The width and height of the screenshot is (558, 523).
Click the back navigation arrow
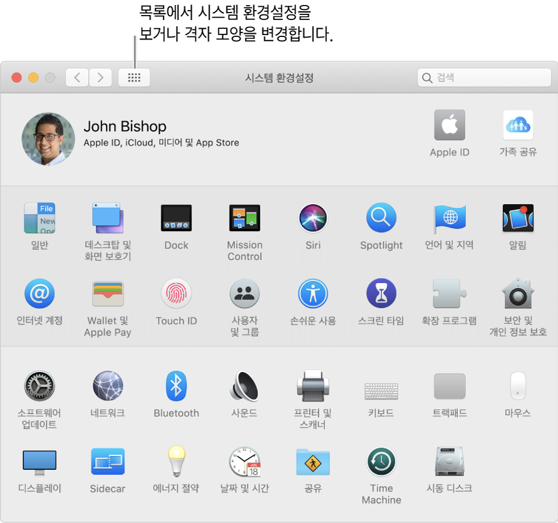click(x=77, y=77)
